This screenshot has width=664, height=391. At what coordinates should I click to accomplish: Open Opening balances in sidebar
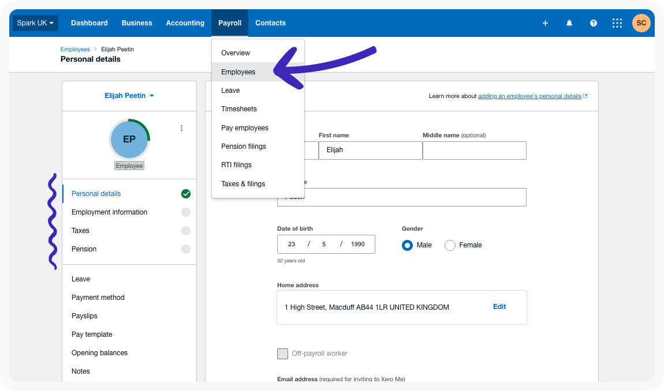[129, 353]
